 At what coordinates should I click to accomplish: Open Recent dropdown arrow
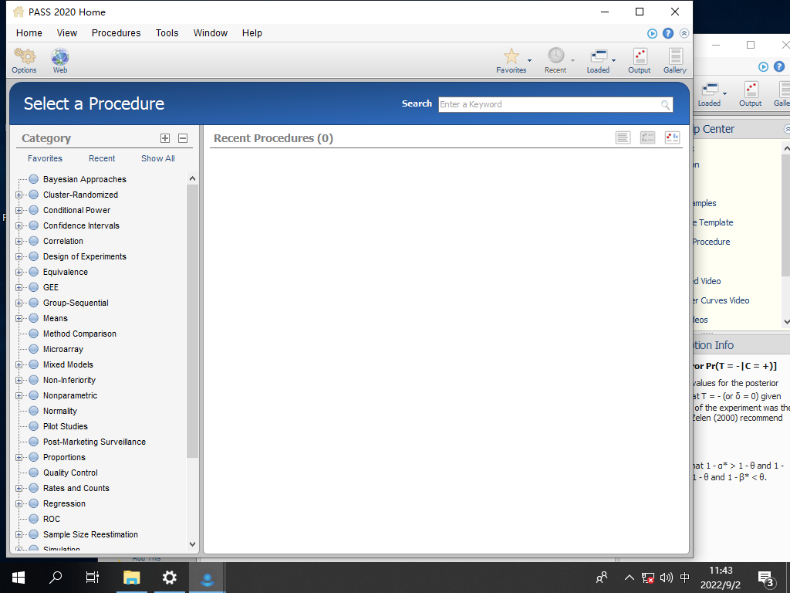(573, 60)
